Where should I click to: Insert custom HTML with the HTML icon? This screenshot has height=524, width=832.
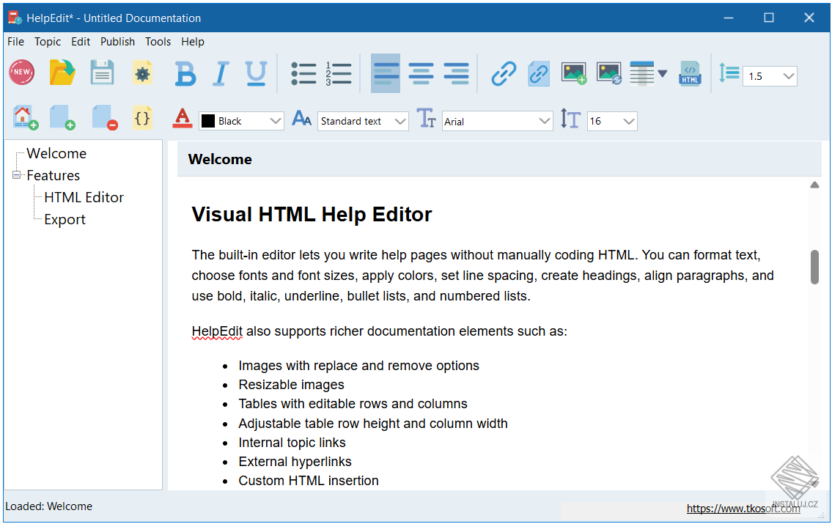tap(690, 73)
